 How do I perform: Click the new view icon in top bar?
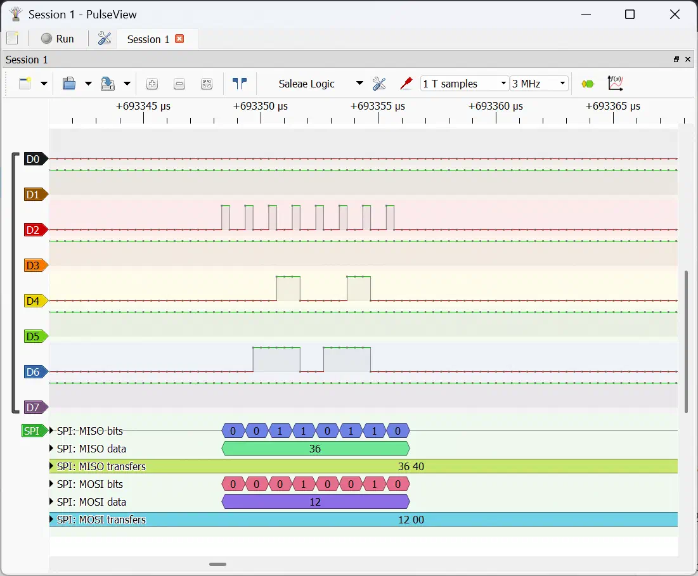point(13,38)
